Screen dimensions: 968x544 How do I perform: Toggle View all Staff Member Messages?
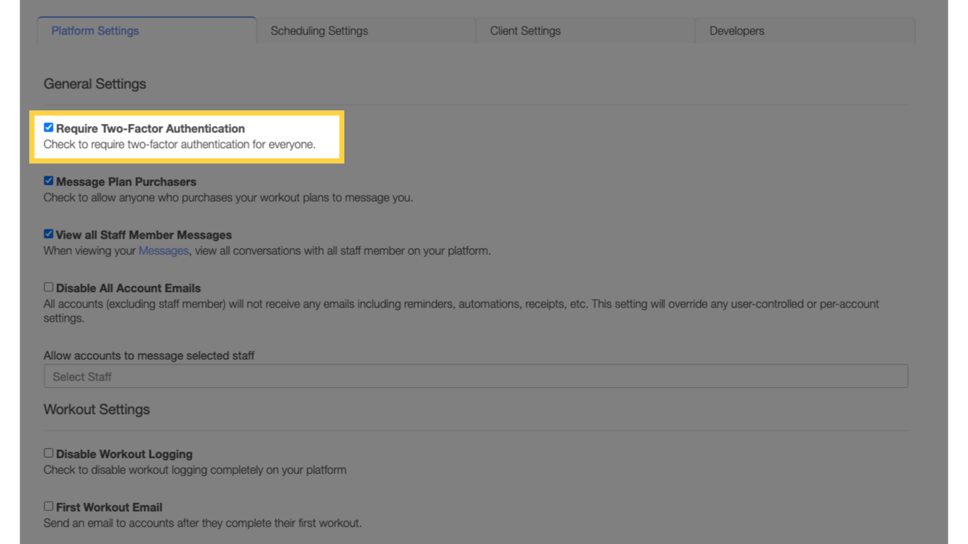tap(48, 234)
